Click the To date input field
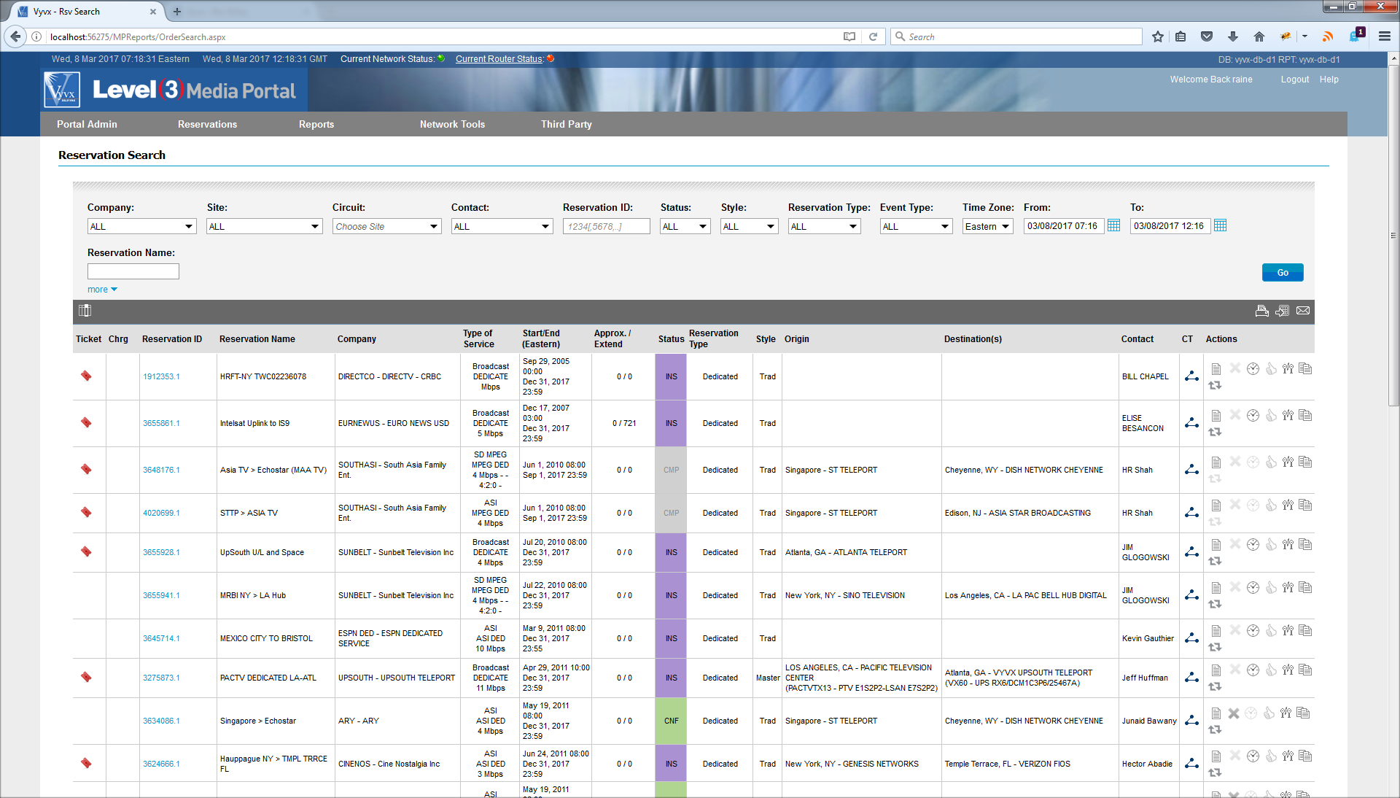The height and width of the screenshot is (798, 1400). [1170, 226]
